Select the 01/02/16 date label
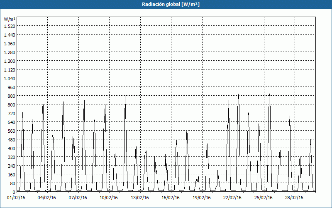Image resolution: width=332 pixels, height=208 pixels. [16, 198]
